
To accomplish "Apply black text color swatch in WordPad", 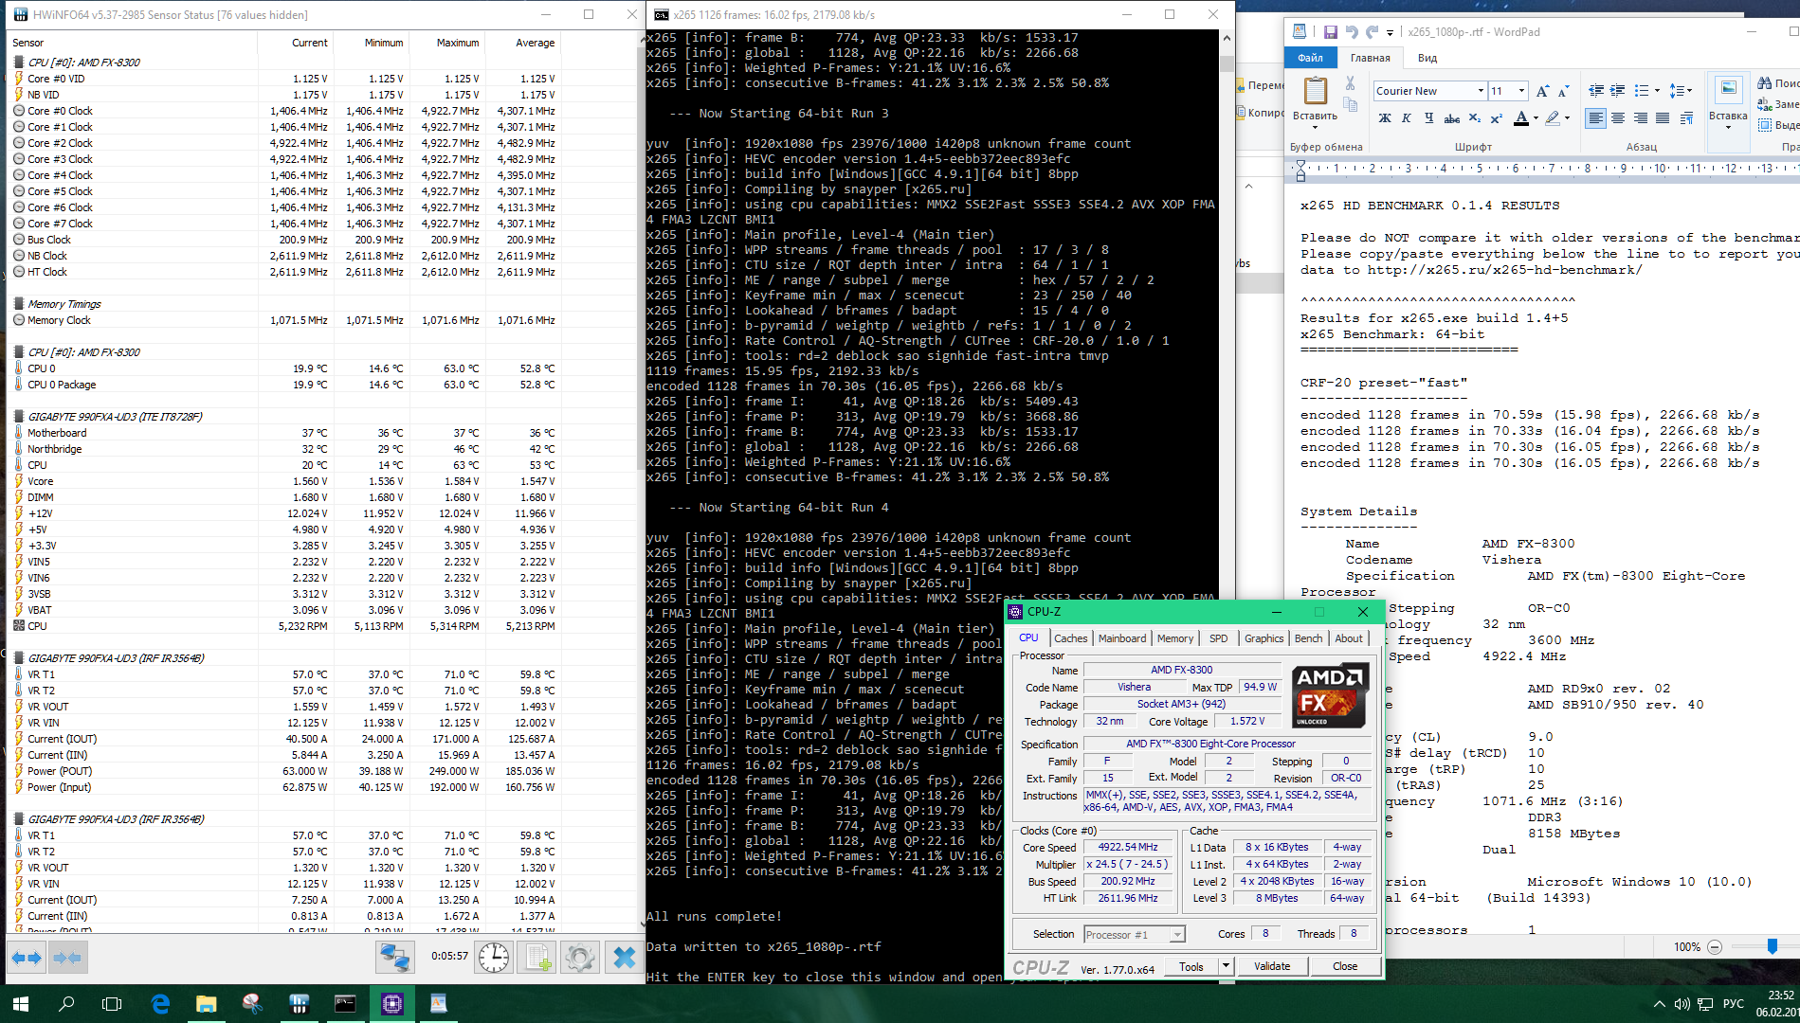I will [x=1520, y=118].
